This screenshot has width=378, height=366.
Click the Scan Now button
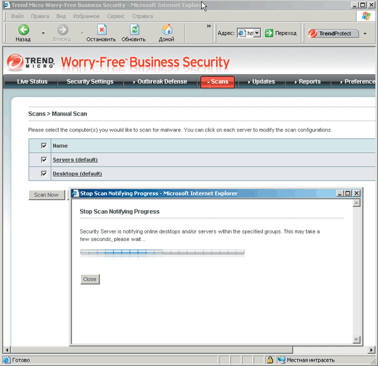[x=47, y=195]
